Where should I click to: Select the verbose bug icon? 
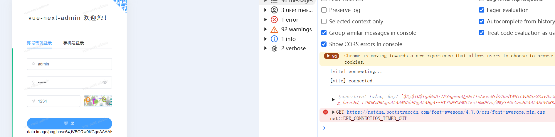[274, 48]
